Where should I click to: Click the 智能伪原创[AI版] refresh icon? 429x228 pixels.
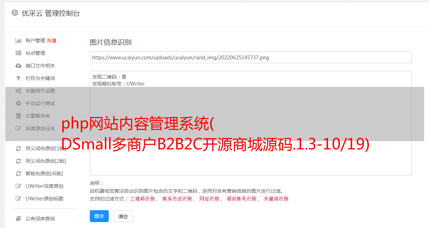click(19, 174)
